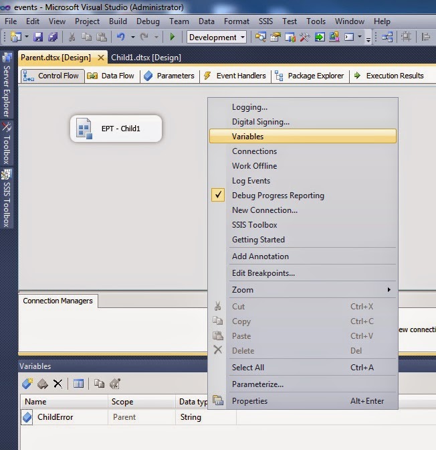436x450 pixels.
Task: Click the Name column header in Variables
Action: pos(64,402)
